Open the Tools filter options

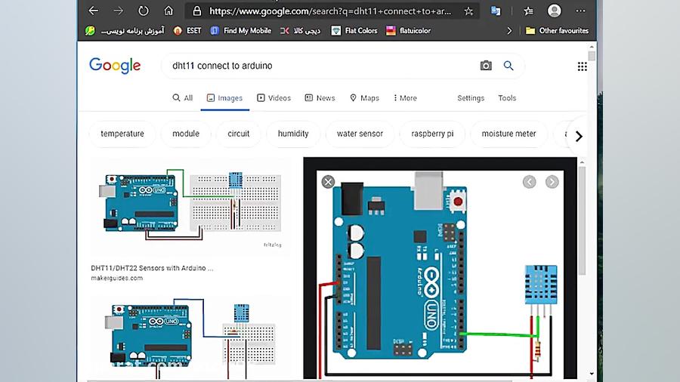pos(507,98)
